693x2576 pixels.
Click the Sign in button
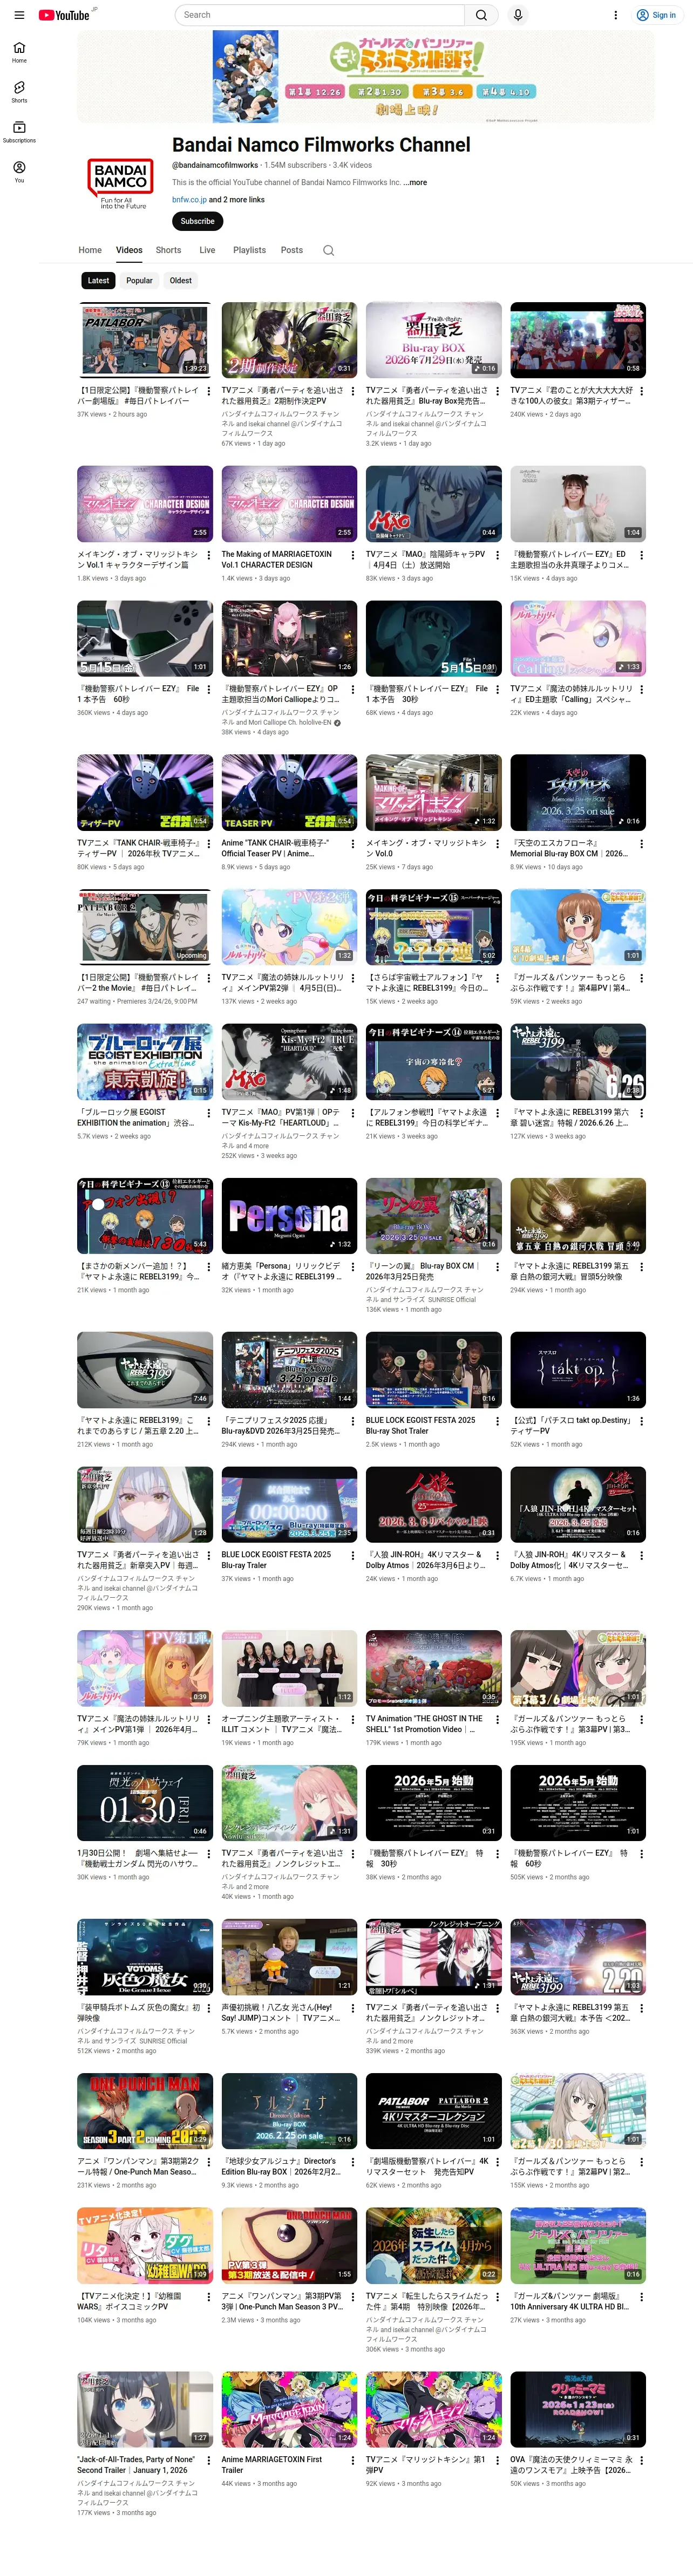(x=656, y=15)
